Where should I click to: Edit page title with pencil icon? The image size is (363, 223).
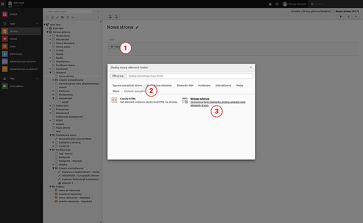[x=137, y=28]
